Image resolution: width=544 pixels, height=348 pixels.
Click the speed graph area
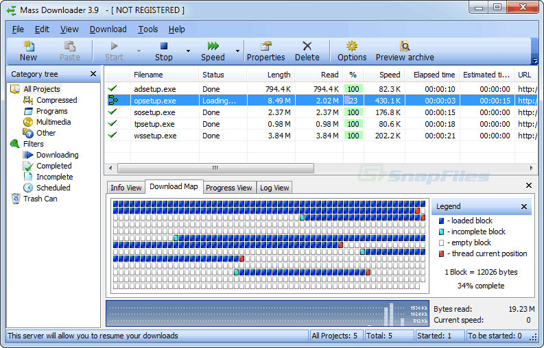point(268,314)
